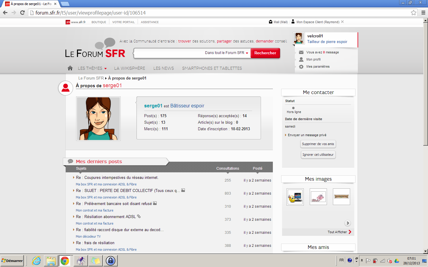Image resolution: width=428 pixels, height=267 pixels.
Task: Open the search scope dropdown 'Dans tout le Forum SFR'
Action: (226, 53)
